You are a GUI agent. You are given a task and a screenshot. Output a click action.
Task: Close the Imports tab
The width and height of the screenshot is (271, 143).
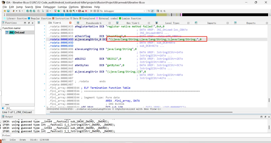click(228, 23)
